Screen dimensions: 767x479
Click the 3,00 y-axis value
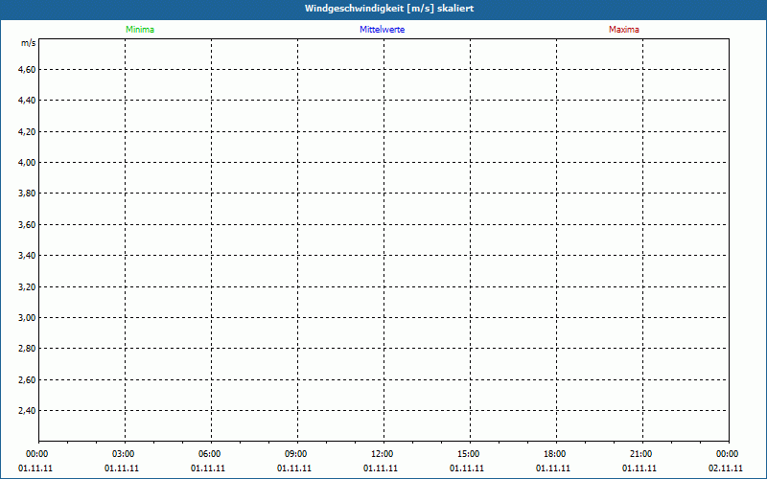(27, 318)
